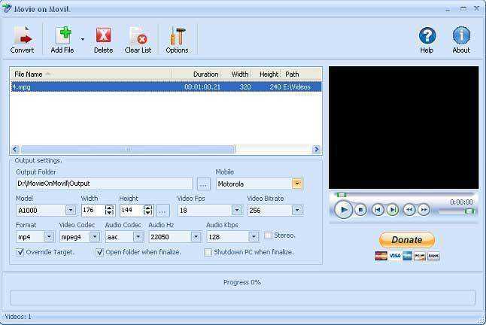The width and height of the screenshot is (486, 325).
Task: Jump to next frame in the player
Action: 393,210
